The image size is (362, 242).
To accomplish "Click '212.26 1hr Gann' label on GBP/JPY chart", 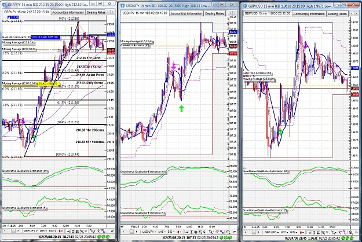I will pos(89,58).
